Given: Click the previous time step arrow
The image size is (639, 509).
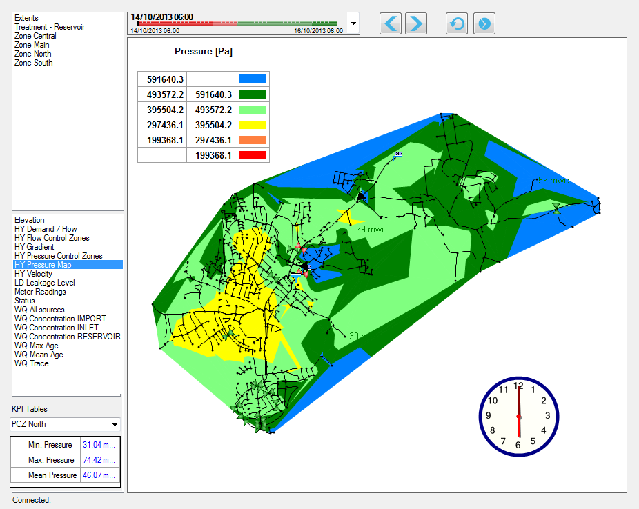Looking at the screenshot, I should [391, 23].
